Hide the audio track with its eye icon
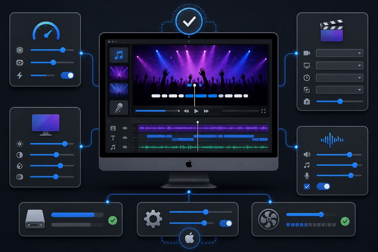Screen dimensions: 378x252 (125, 147)
